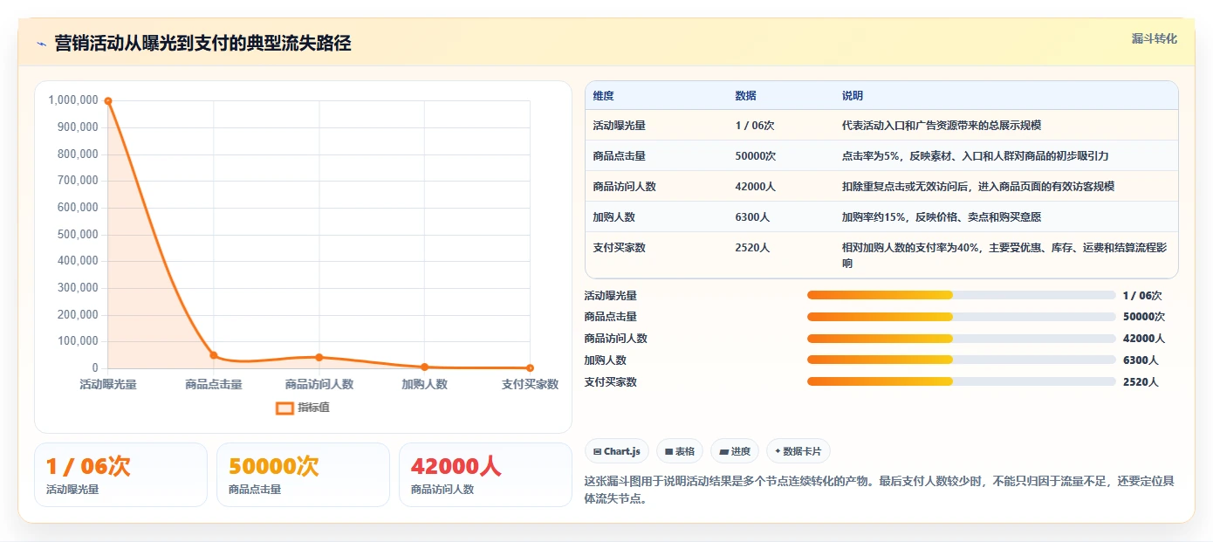
Task: Click the lightning icon beside the card title
Action: coord(41,44)
